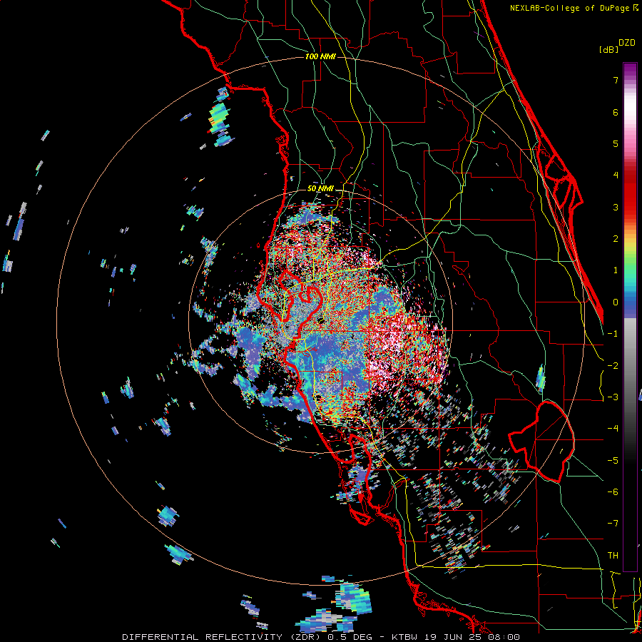
Task: Click the 5 value on color scale
Action: pyautogui.click(x=616, y=143)
